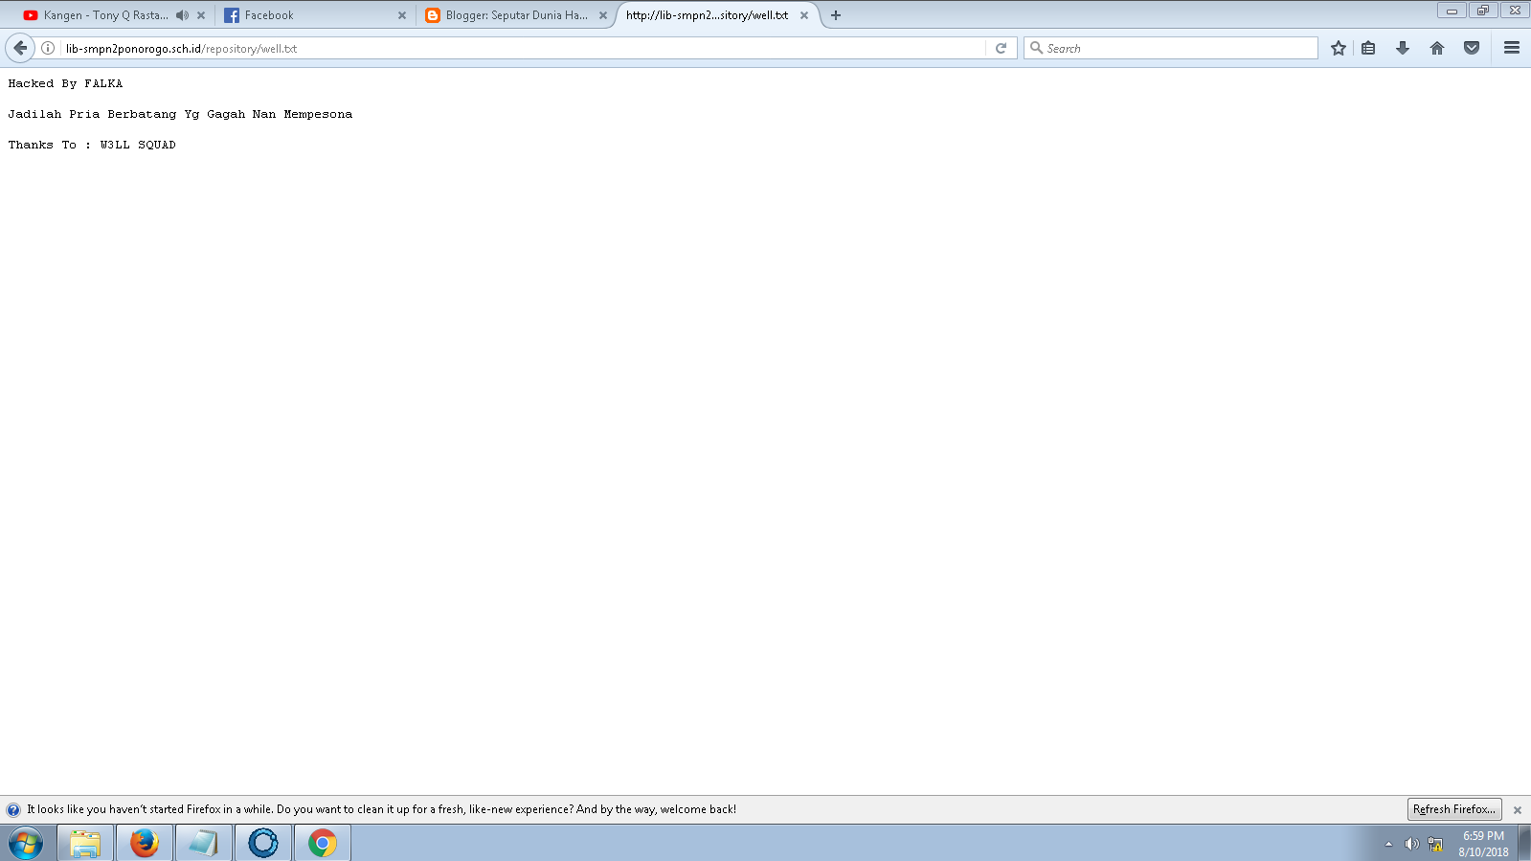
Task: Show hidden system tray icons
Action: [x=1388, y=844]
